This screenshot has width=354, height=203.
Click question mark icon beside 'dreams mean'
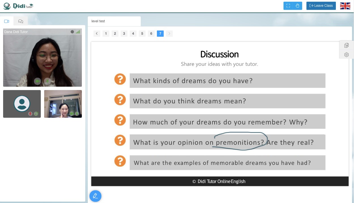click(x=120, y=99)
